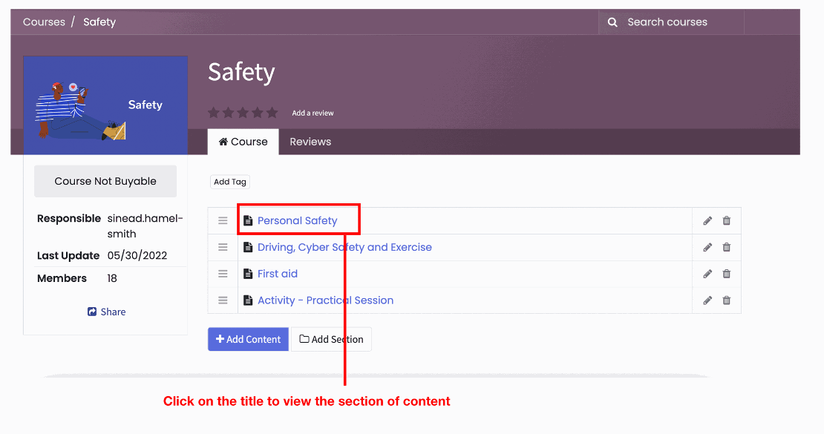The image size is (824, 434).
Task: Click the Add Section button
Action: click(x=331, y=339)
